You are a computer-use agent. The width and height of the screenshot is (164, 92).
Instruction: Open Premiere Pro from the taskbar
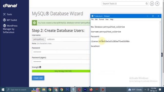(x=85, y=89)
